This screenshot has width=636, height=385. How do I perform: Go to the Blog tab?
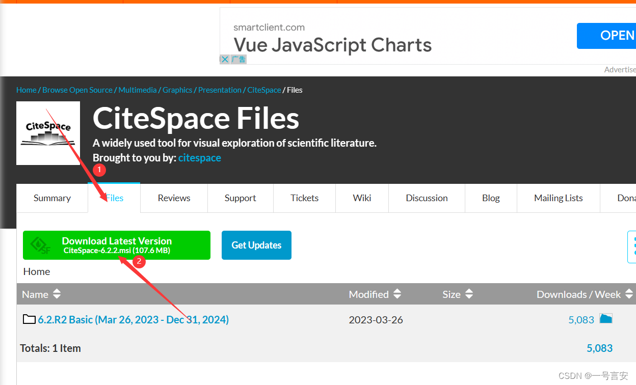[491, 198]
